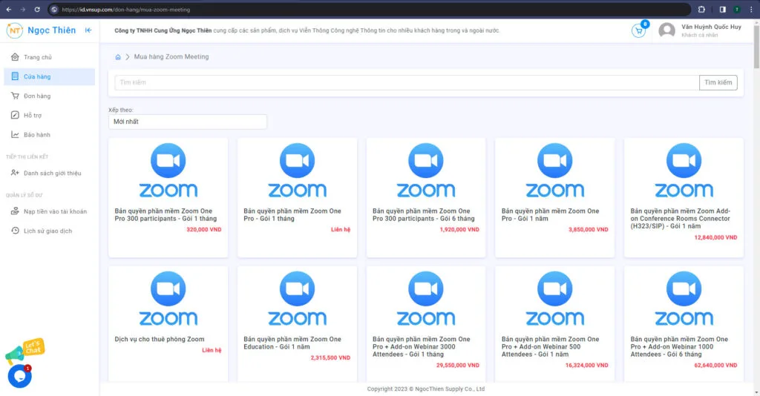Screen dimensions: 760x396
Task: Click the 62,640,000 VND price
Action: (715, 366)
